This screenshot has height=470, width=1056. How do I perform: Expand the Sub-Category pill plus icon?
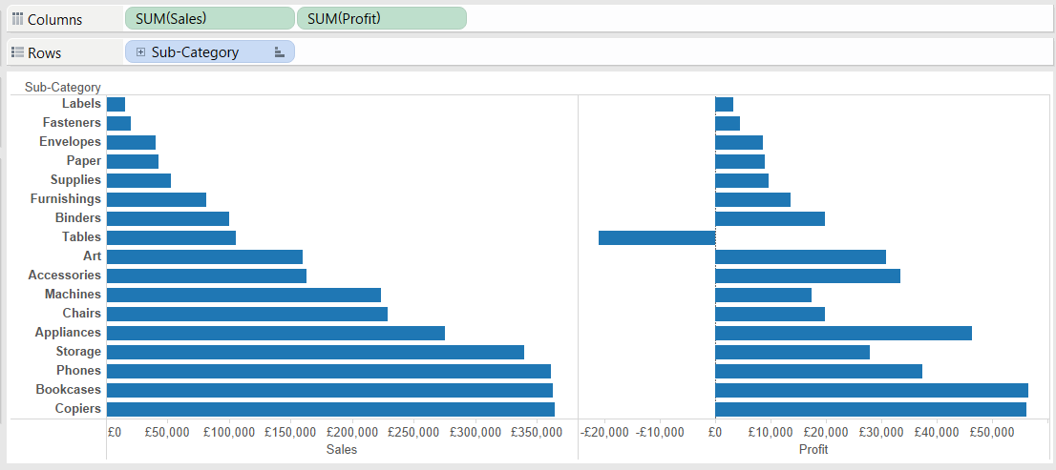[140, 51]
